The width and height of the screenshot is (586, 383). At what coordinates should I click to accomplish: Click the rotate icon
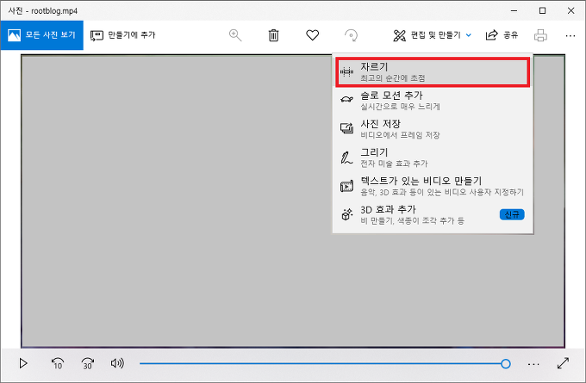pos(351,35)
